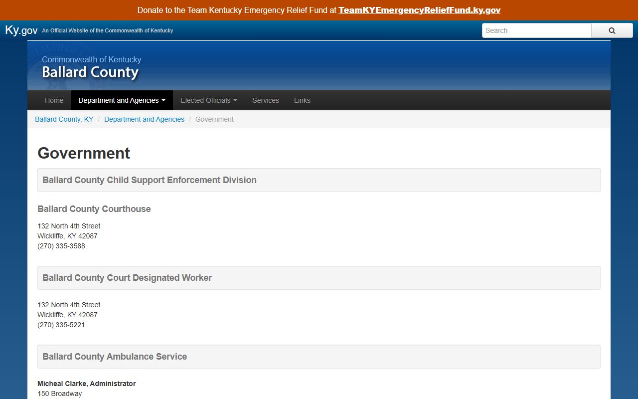Open the TeamKYEmergencyReliefFund.ky.gov link
The height and width of the screenshot is (399, 638).
coord(419,10)
